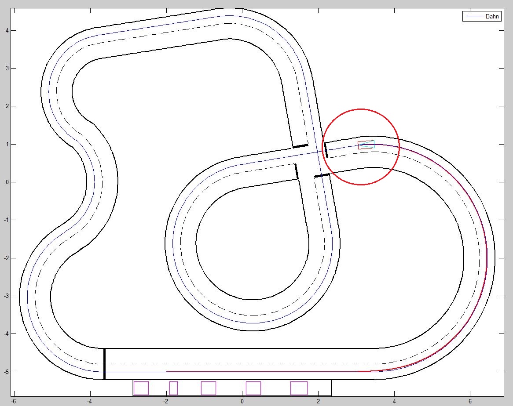Select the narrow second magenta parking box
Screen dimensions: 513x406
(173, 388)
